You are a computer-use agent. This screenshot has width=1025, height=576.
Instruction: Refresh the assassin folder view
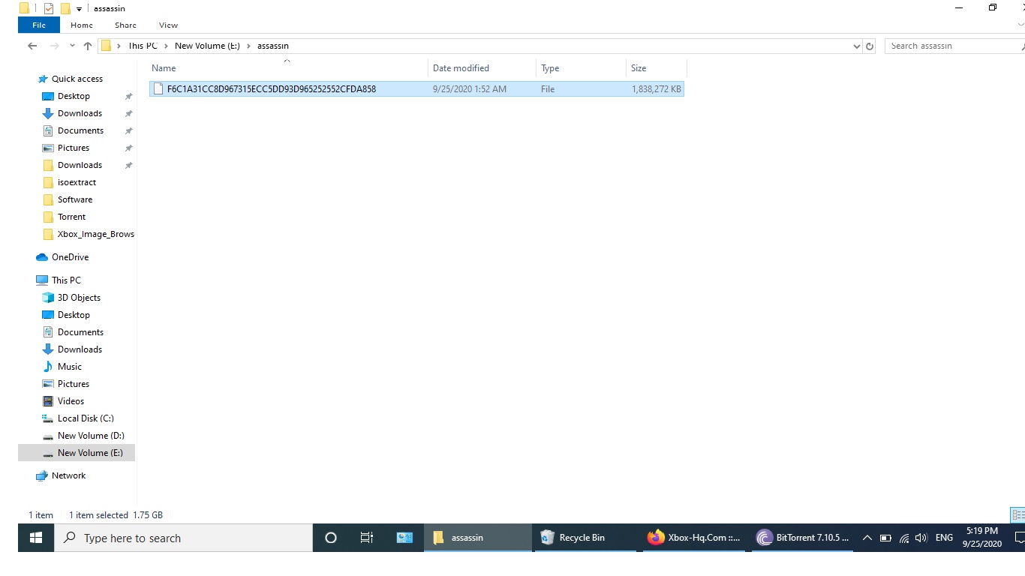point(870,46)
